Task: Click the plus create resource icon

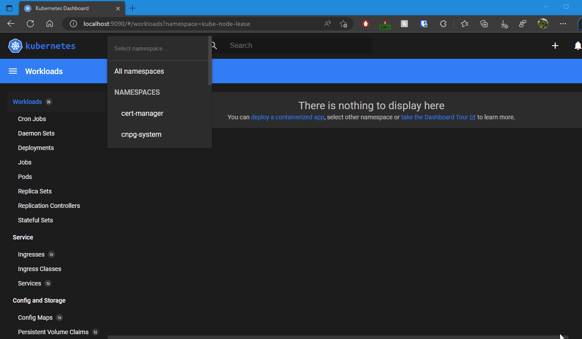Action: [555, 46]
